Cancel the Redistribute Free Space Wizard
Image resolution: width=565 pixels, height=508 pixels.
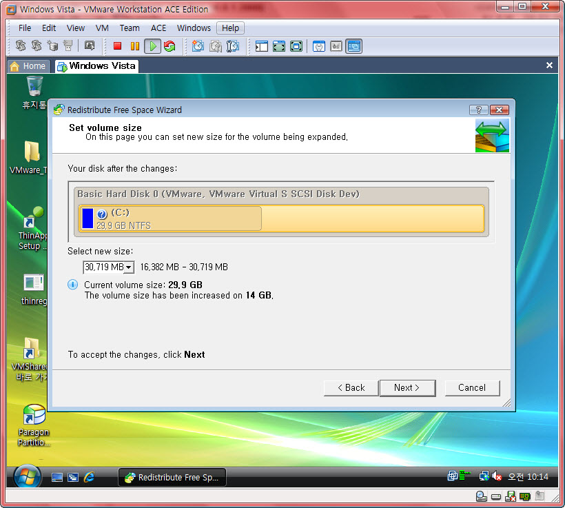(x=473, y=387)
